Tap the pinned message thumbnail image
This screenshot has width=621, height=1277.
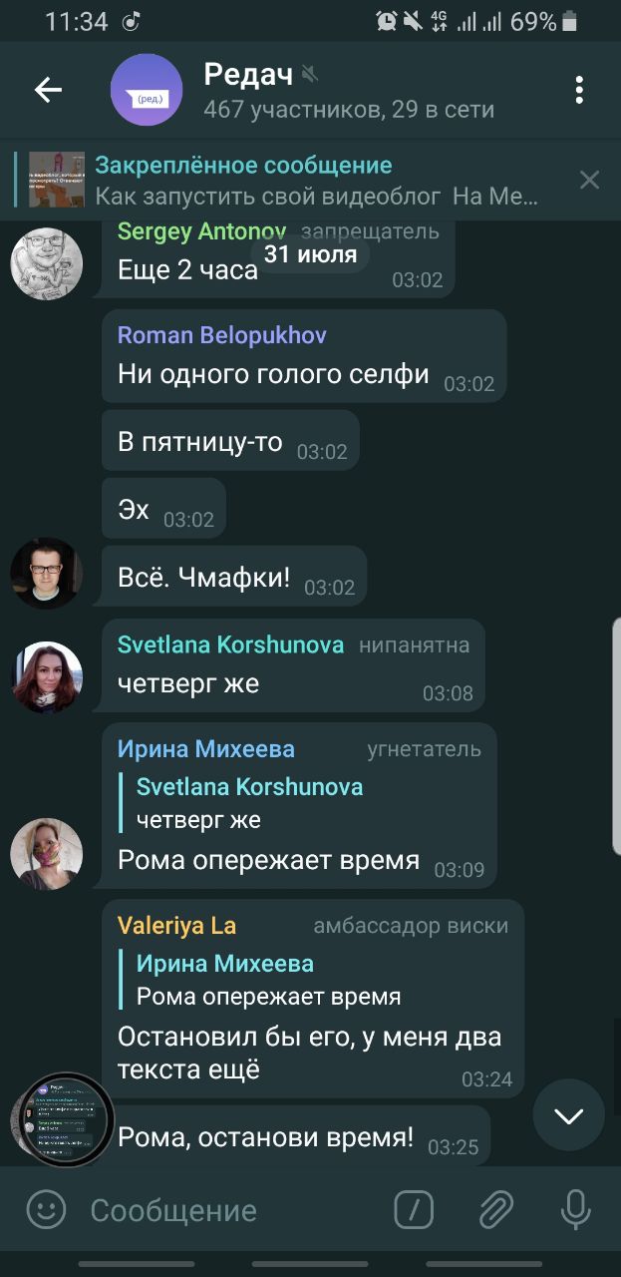point(57,180)
